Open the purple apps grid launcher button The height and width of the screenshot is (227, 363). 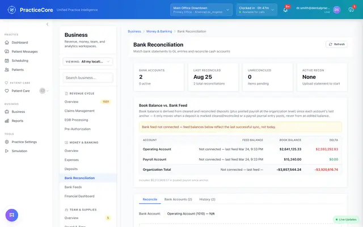(12, 215)
